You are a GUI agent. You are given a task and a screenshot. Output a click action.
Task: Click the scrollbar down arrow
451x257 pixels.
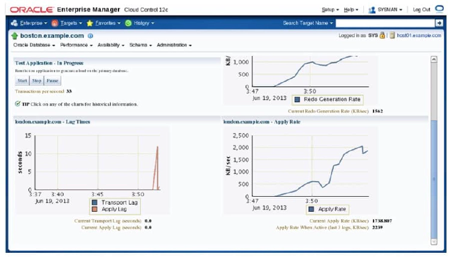coord(434,242)
